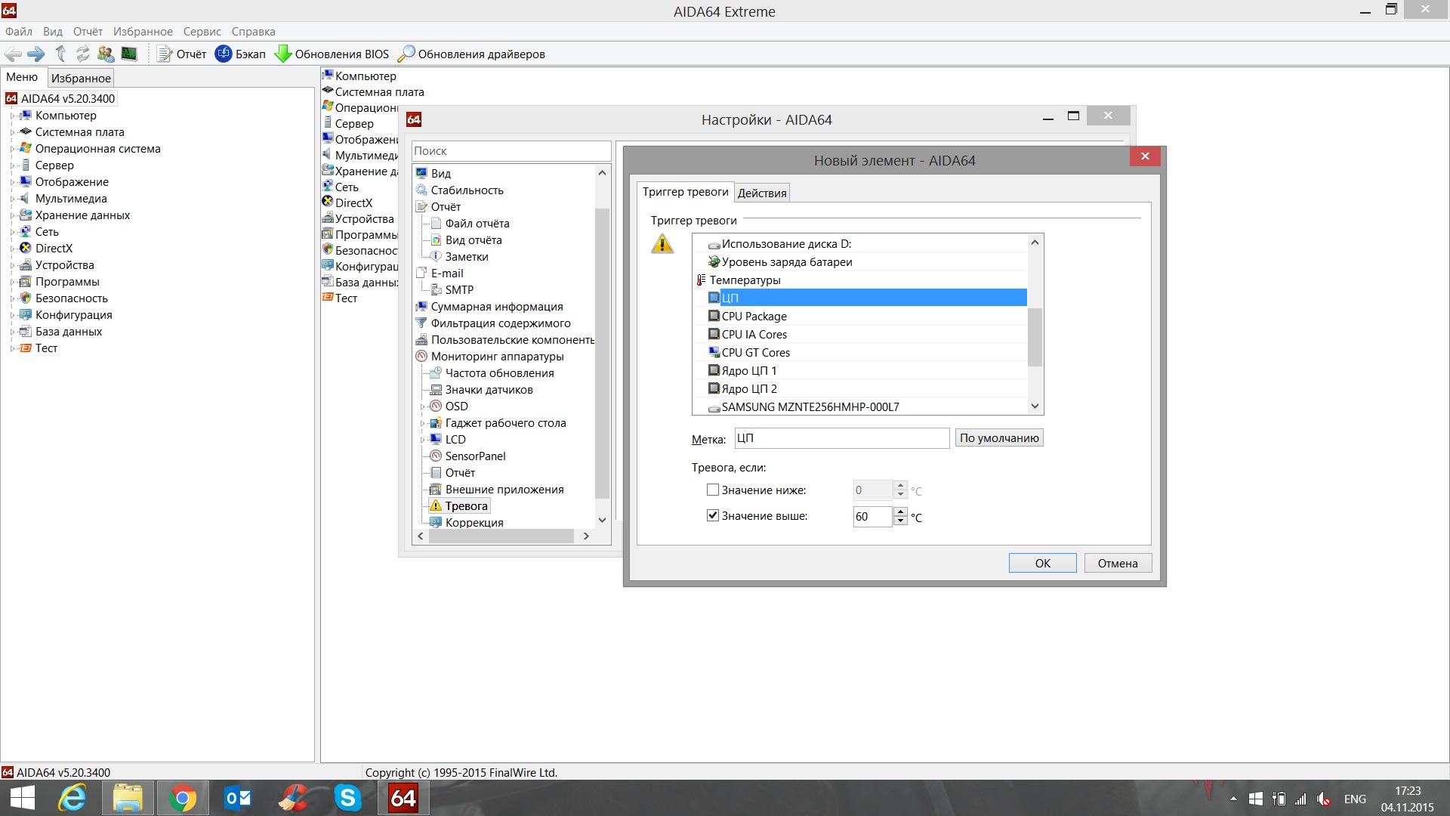The image size is (1450, 816).
Task: Click the Метка label input field
Action: click(841, 438)
